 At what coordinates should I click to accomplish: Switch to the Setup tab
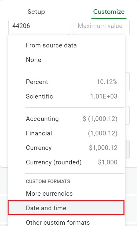(36, 12)
